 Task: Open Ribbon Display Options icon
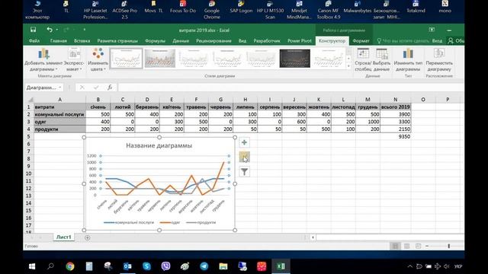pos(432,30)
